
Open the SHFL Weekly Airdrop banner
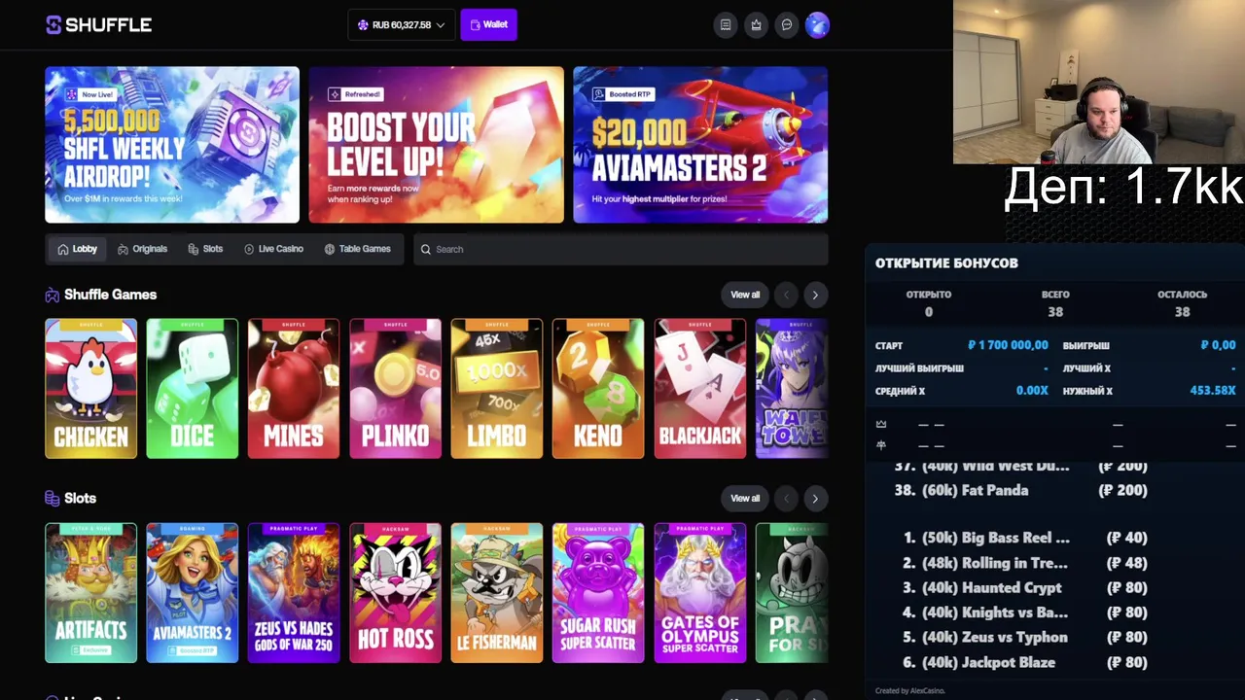tap(172, 145)
